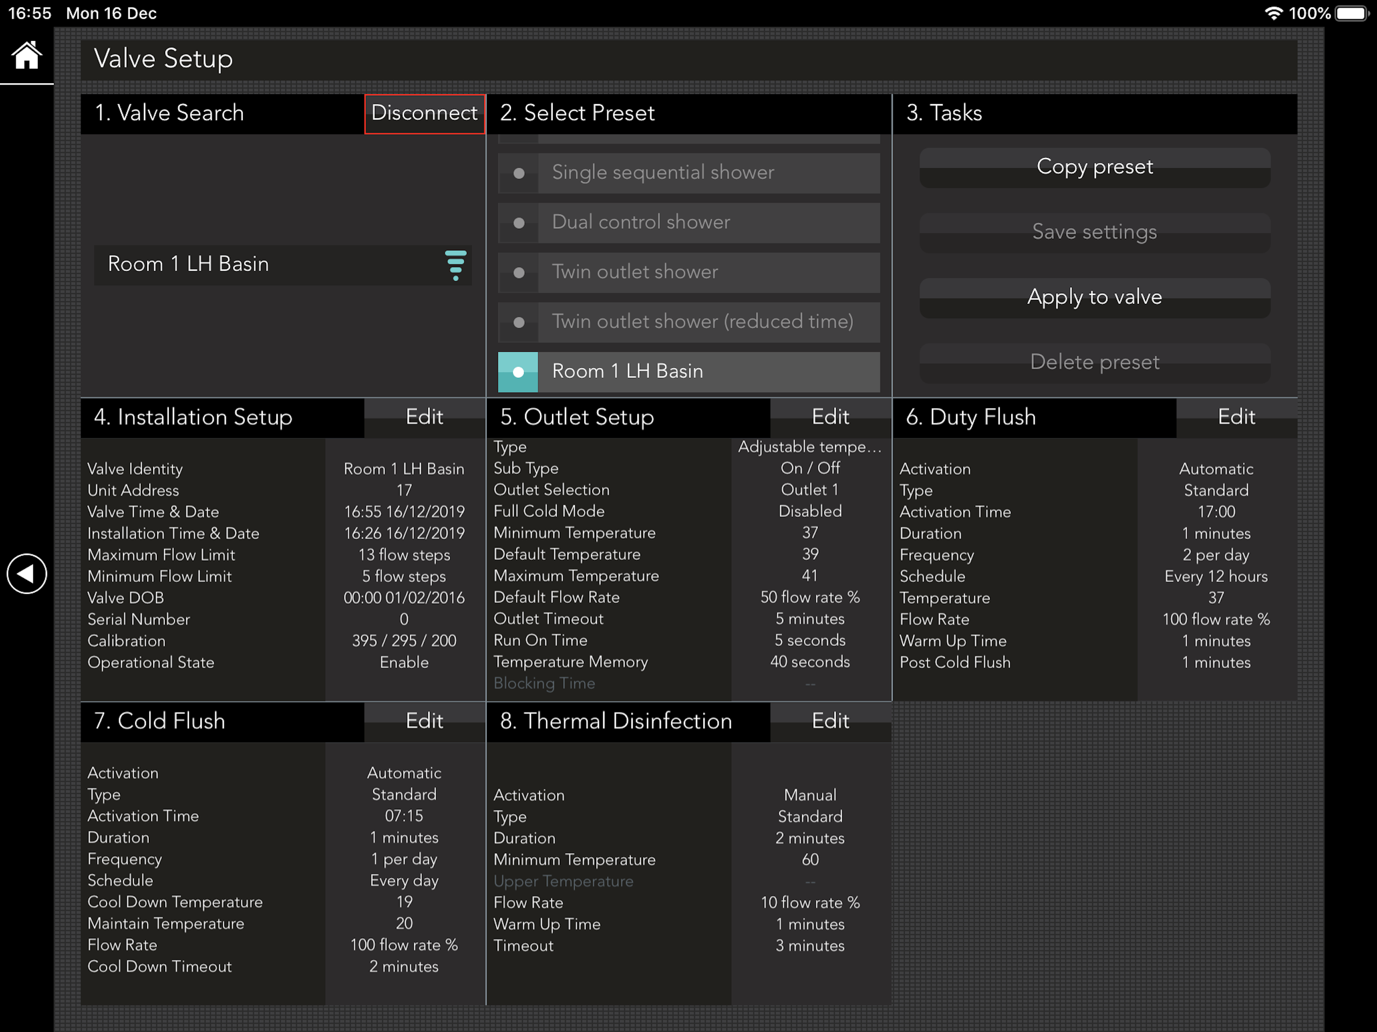Click the Unit Address value 17
Screen dimensions: 1377x1032
(404, 490)
